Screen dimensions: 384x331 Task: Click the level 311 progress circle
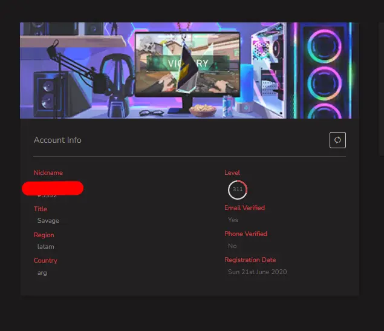(238, 189)
